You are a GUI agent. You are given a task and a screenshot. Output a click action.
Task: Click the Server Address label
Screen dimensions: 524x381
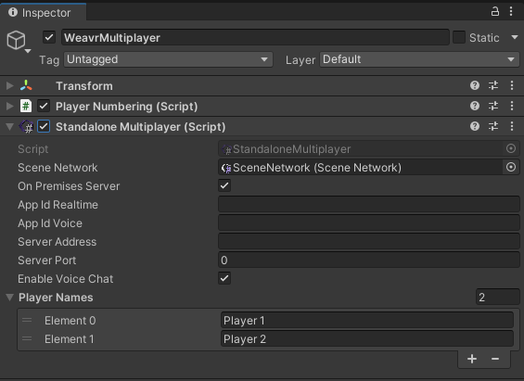[x=58, y=242]
